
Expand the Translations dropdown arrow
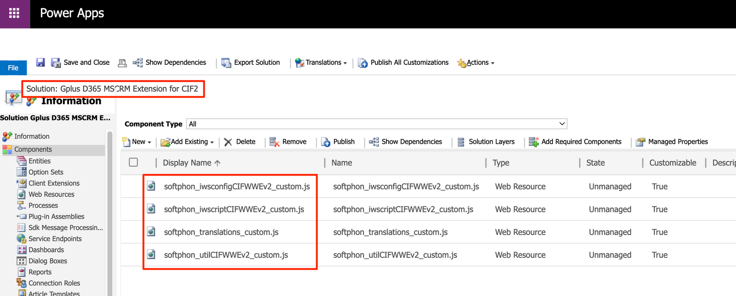[x=345, y=63]
